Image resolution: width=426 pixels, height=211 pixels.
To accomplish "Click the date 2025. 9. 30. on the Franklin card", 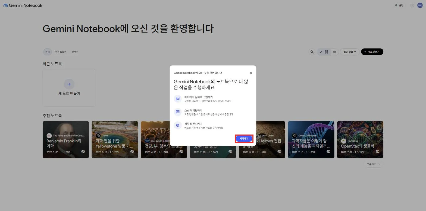I will pyautogui.click(x=53, y=152).
